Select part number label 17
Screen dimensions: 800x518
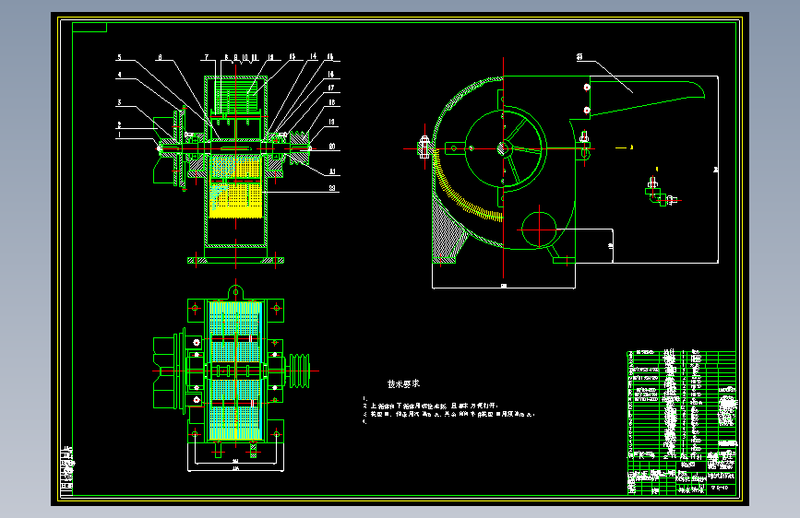pos(330,88)
